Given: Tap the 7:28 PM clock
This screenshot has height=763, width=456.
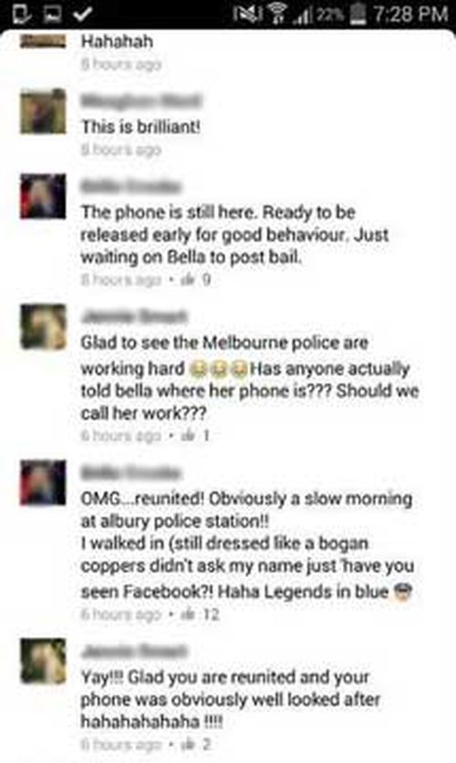Looking at the screenshot, I should 410,14.
